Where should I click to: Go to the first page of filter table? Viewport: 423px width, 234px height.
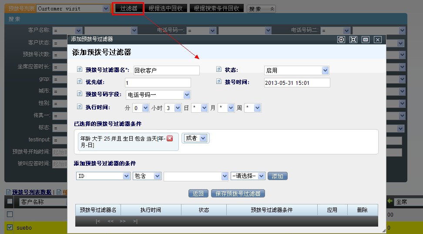(98, 221)
